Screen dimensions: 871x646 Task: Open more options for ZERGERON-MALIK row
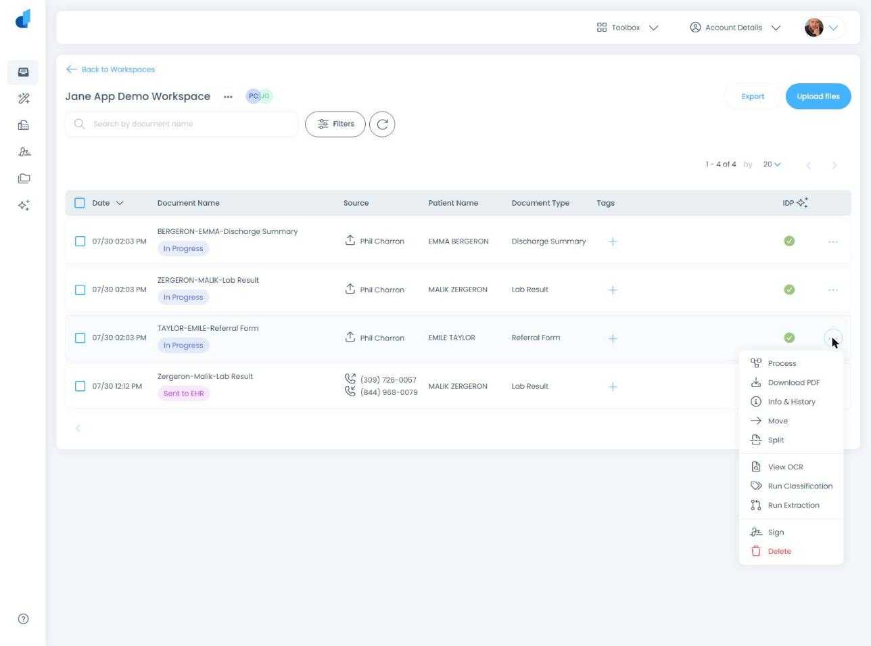point(833,290)
